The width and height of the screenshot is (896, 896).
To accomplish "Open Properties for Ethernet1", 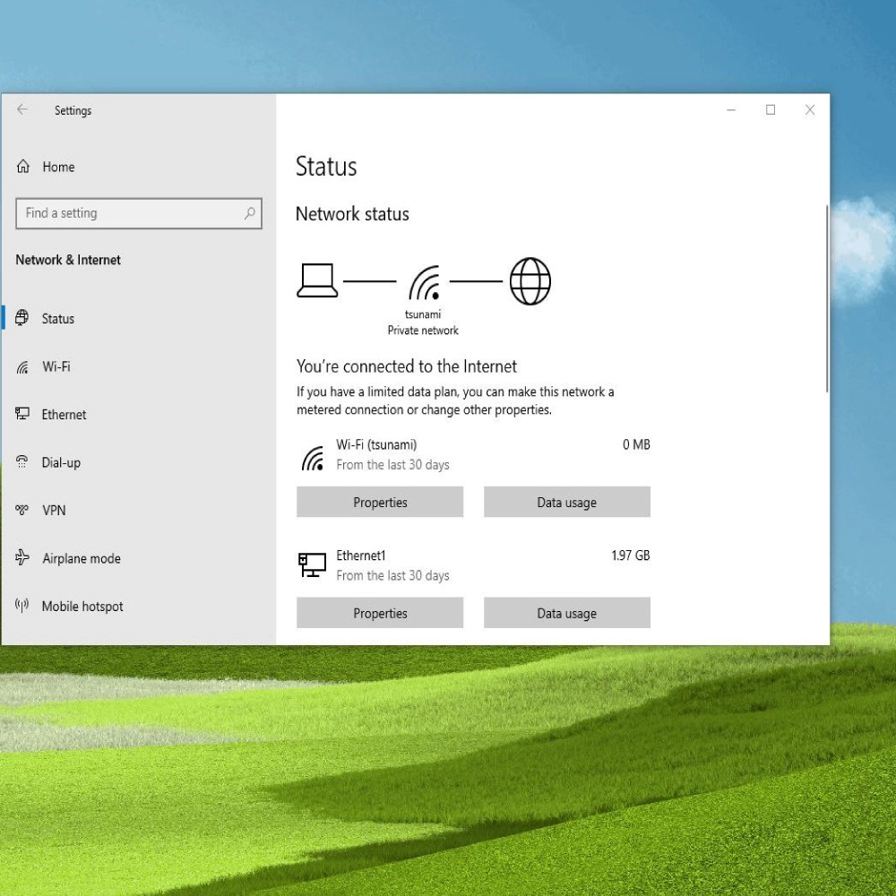I will 380,613.
